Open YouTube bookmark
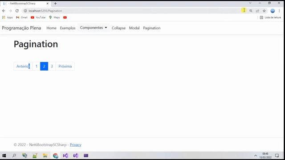This screenshot has height=160, width=285. (x=38, y=17)
